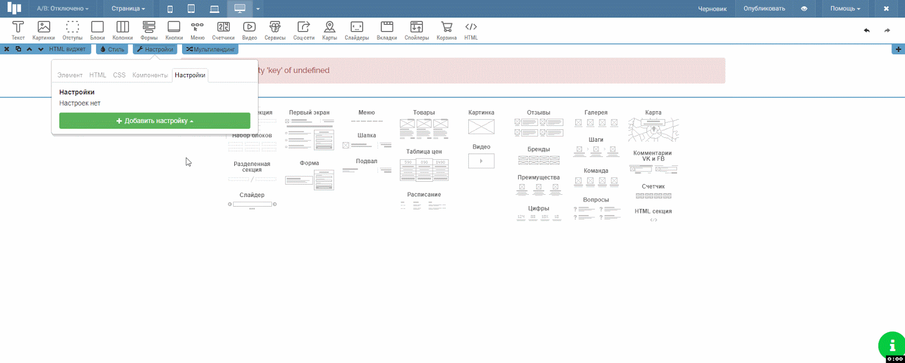Image resolution: width=905 pixels, height=363 pixels.
Task: Click the Картинки image tool
Action: (44, 30)
